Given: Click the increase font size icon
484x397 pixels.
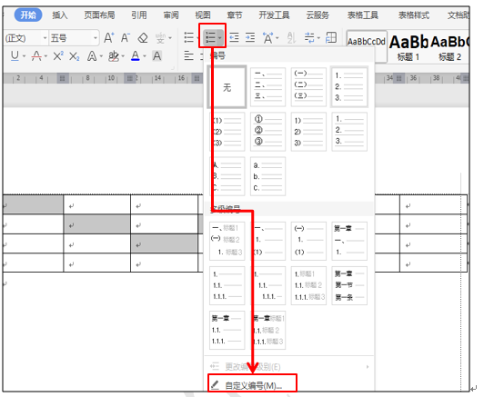Looking at the screenshot, I should [108, 38].
